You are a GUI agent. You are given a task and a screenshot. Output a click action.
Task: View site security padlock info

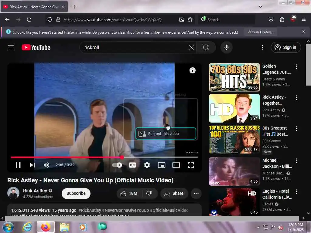[58, 20]
